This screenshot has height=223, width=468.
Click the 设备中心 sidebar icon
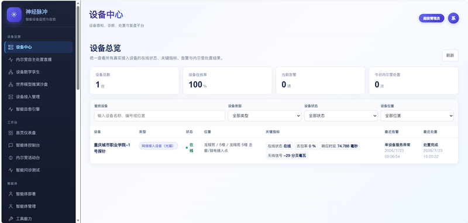click(x=11, y=47)
